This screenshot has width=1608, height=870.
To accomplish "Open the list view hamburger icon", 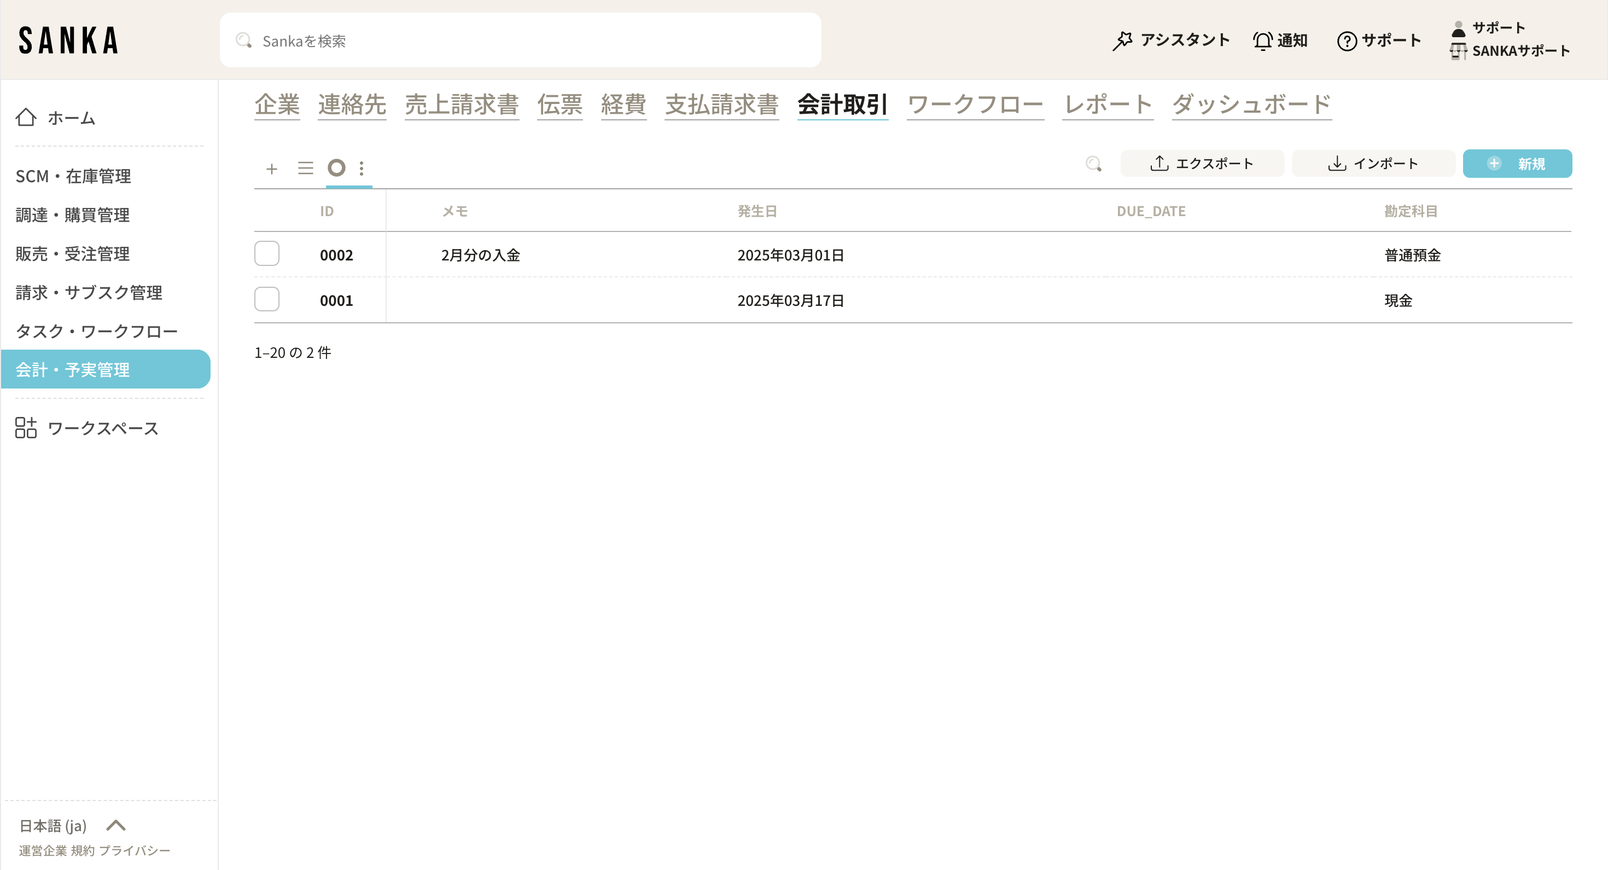I will (305, 168).
